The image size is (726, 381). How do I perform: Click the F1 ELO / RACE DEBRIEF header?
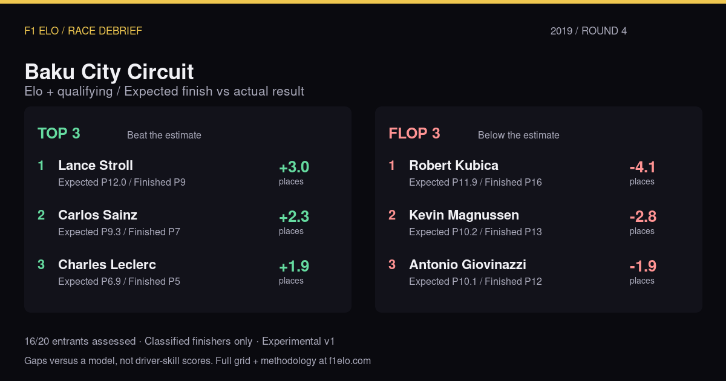pos(83,31)
